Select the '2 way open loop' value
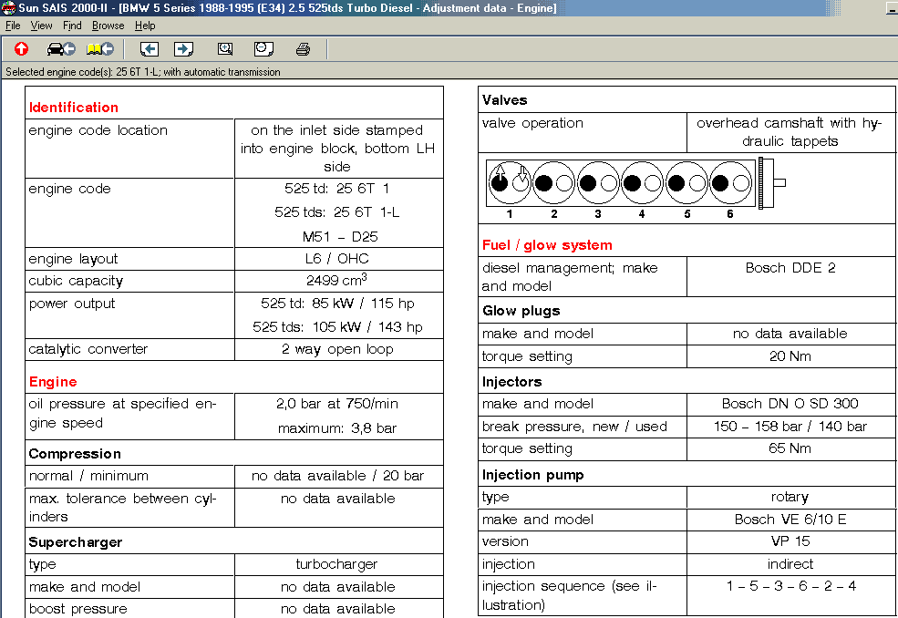The width and height of the screenshot is (898, 618). pos(337,349)
